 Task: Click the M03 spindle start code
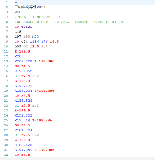tap(35, 37)
